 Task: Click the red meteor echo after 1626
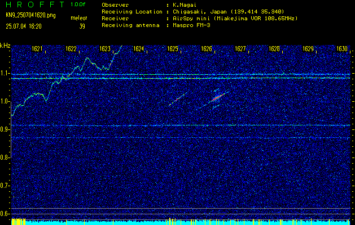click(218, 97)
